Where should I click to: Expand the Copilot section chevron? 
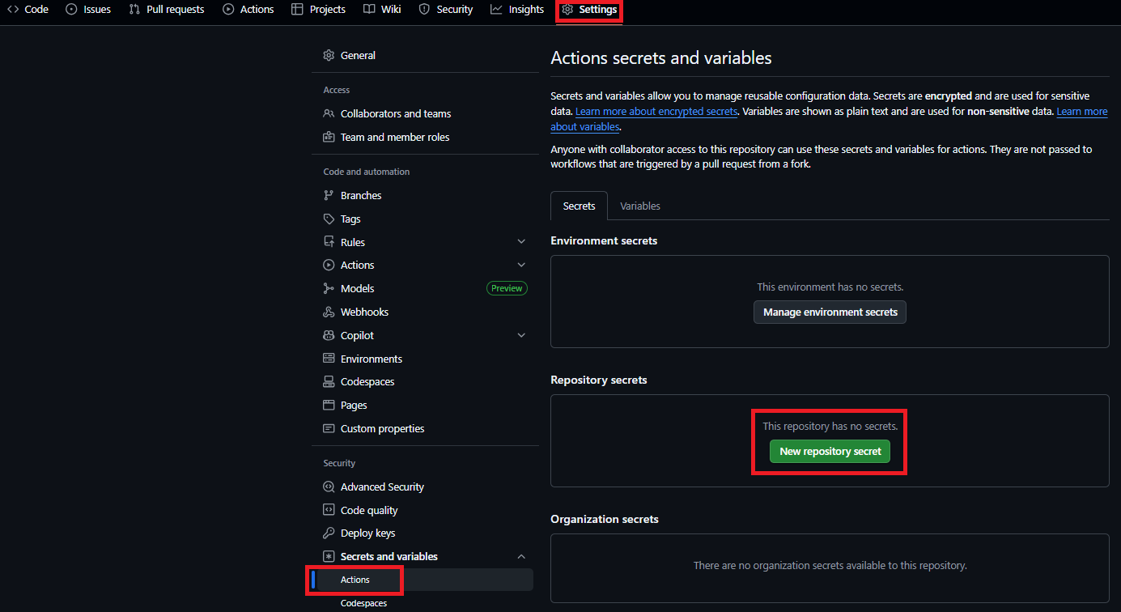[521, 336]
